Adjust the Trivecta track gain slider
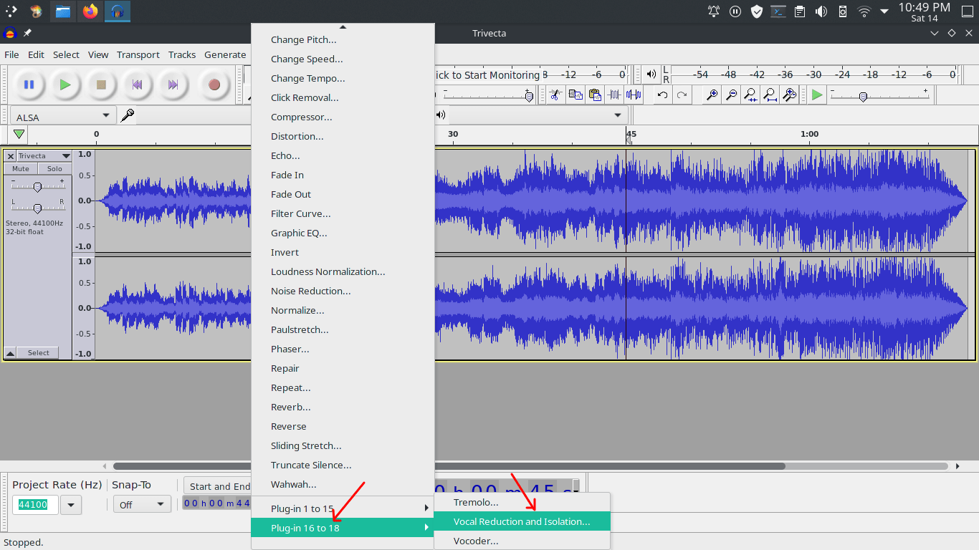 pos(38,187)
